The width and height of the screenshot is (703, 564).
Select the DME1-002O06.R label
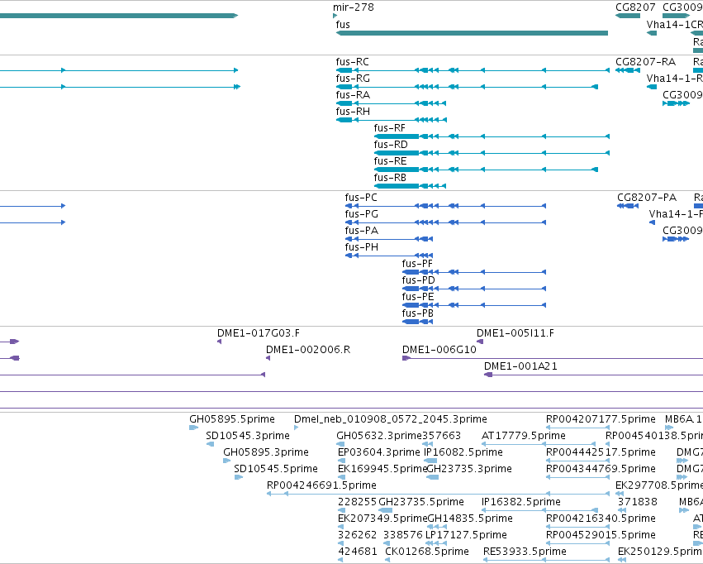pos(308,350)
